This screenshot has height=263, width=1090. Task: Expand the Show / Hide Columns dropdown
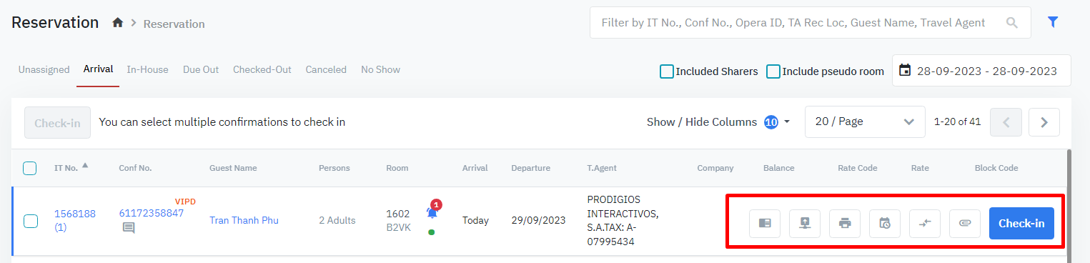tap(718, 121)
